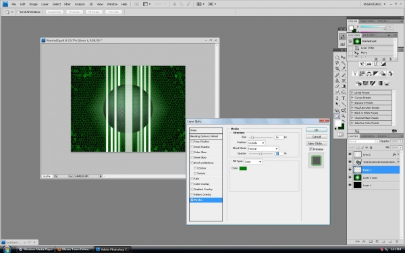
Task: Select the Pen tool
Action: [x=337, y=98]
